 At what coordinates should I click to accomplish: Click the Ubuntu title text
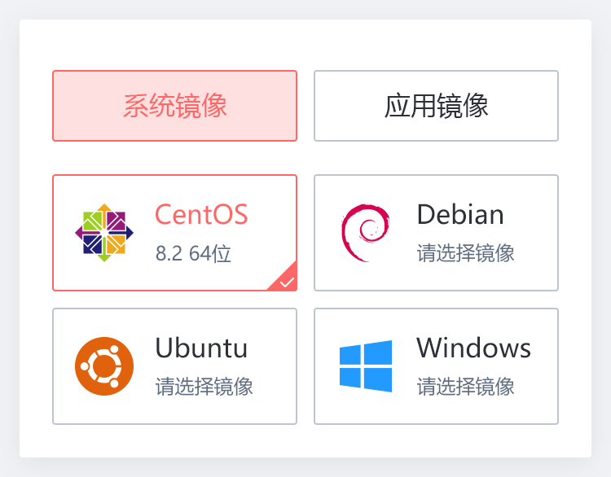(201, 348)
